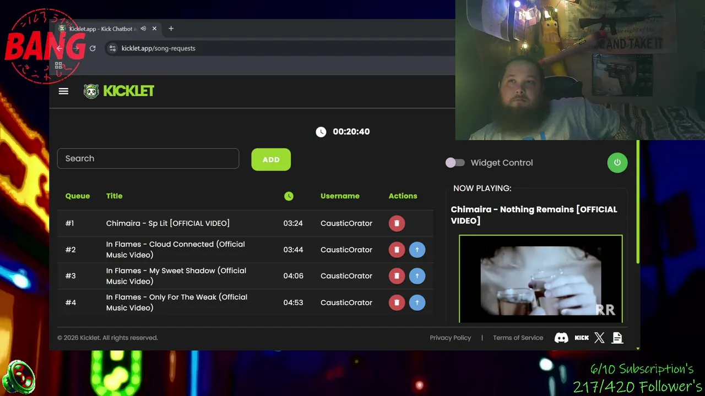Open the hamburger menu beside Kicklet logo
The image size is (705, 396).
[63, 91]
